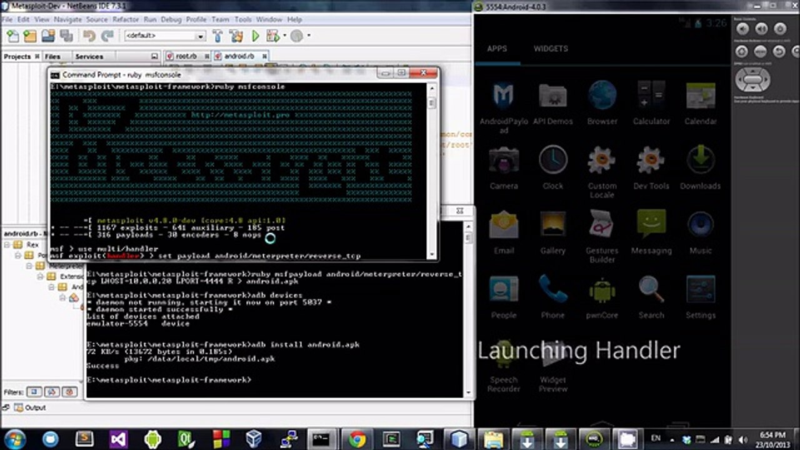Switch to the Files tab
Screen dimensions: 800x450
point(53,56)
